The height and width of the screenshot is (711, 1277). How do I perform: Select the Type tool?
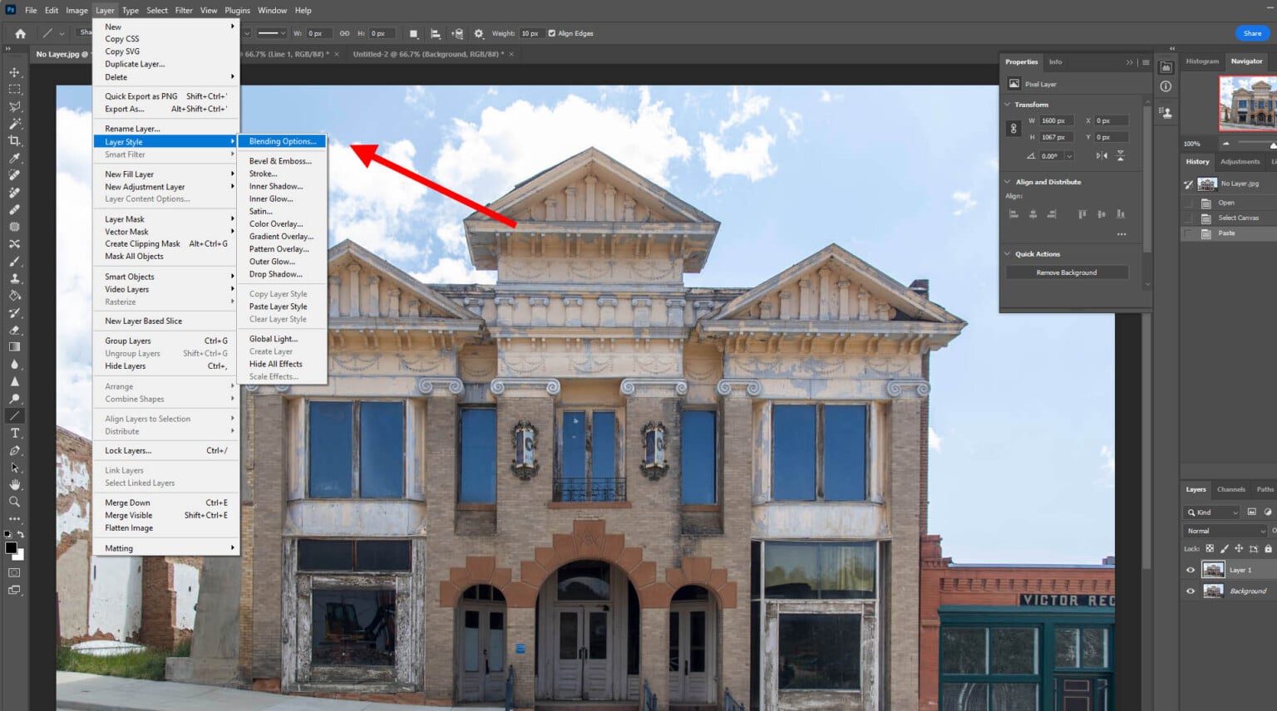[x=13, y=433]
